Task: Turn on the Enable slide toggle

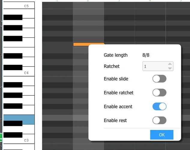Action: (159, 79)
